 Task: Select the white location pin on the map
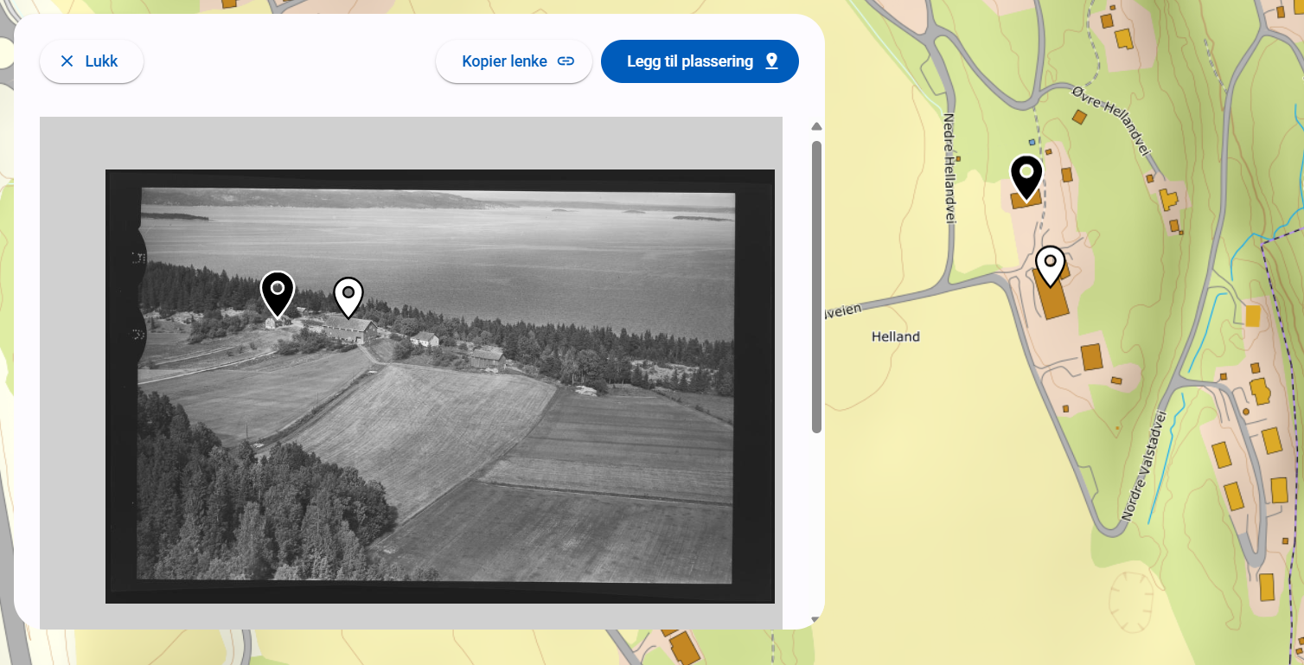point(1050,265)
